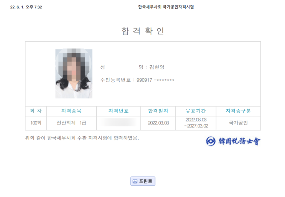
Task: Click the 100회 table cell
Action: tap(36, 123)
